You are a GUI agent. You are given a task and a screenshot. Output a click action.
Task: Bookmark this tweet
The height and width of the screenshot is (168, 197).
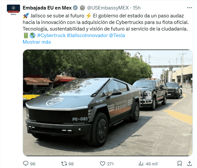(x=180, y=163)
